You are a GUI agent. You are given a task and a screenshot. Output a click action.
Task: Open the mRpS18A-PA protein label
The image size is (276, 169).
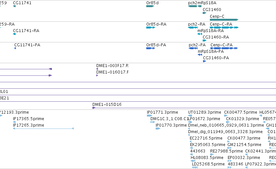[211, 51]
